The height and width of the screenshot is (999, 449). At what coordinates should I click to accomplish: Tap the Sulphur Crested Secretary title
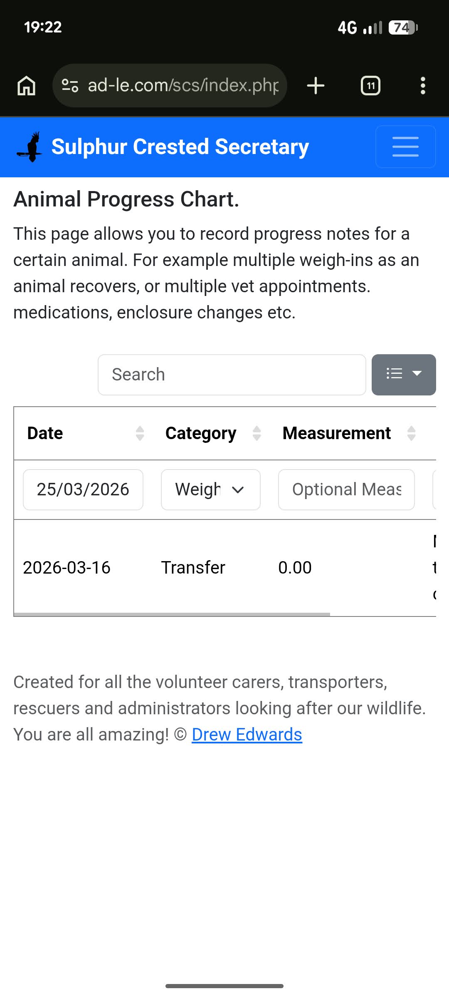tap(180, 147)
